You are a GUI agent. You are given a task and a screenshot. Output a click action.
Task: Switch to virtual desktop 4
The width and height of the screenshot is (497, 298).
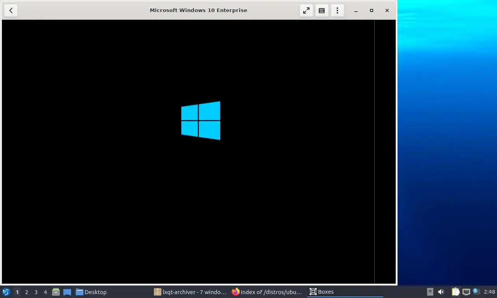[x=45, y=292]
